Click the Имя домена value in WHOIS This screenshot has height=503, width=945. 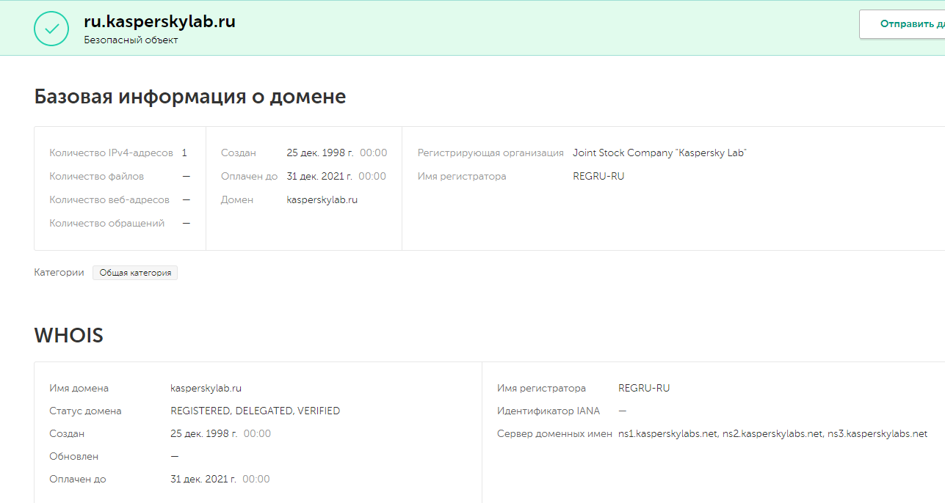click(x=206, y=389)
